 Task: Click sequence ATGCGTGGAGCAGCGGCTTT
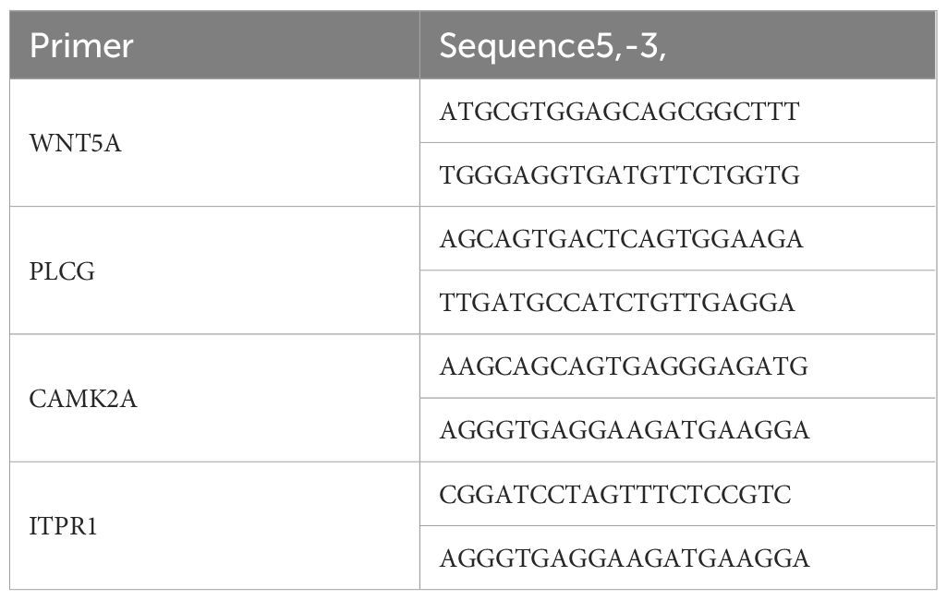click(619, 111)
